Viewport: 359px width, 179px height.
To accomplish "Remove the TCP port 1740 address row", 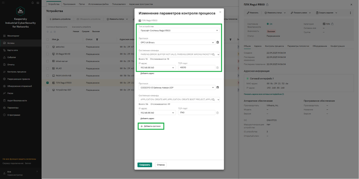I will (x=218, y=113).
